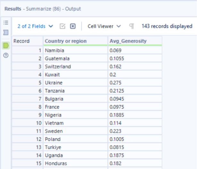Select the Poland cell
197x169 pixels.
click(75, 139)
